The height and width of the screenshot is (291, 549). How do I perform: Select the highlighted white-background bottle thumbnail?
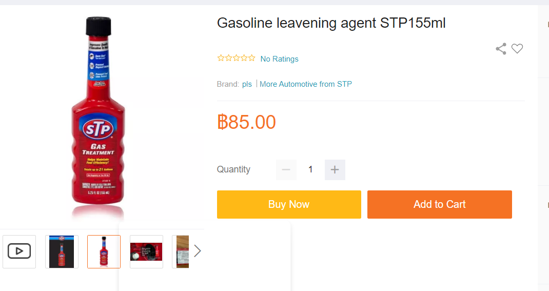[x=104, y=251]
